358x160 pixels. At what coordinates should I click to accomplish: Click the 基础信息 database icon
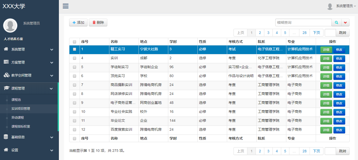(6, 137)
